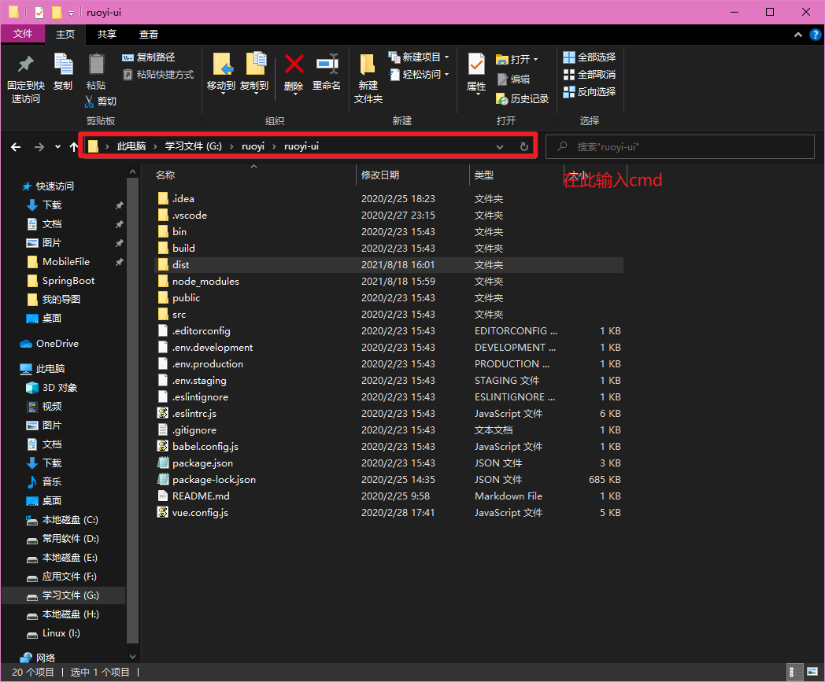Select the dist folder row

390,265
